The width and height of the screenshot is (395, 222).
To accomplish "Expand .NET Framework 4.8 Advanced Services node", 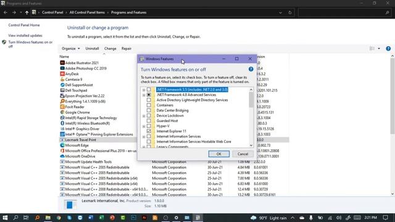I will click(144, 95).
